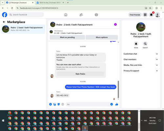Mute the chat via the bell icon
Image resolution: width=164 pixels, height=131 pixels.
(x=136, y=44)
